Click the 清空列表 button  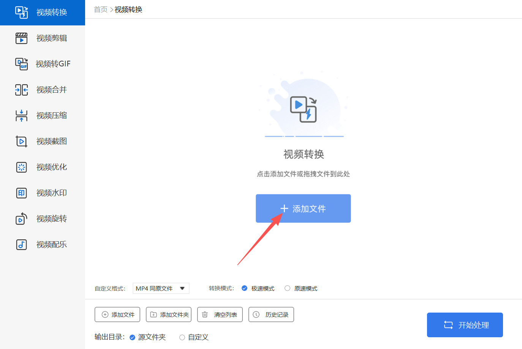point(220,314)
